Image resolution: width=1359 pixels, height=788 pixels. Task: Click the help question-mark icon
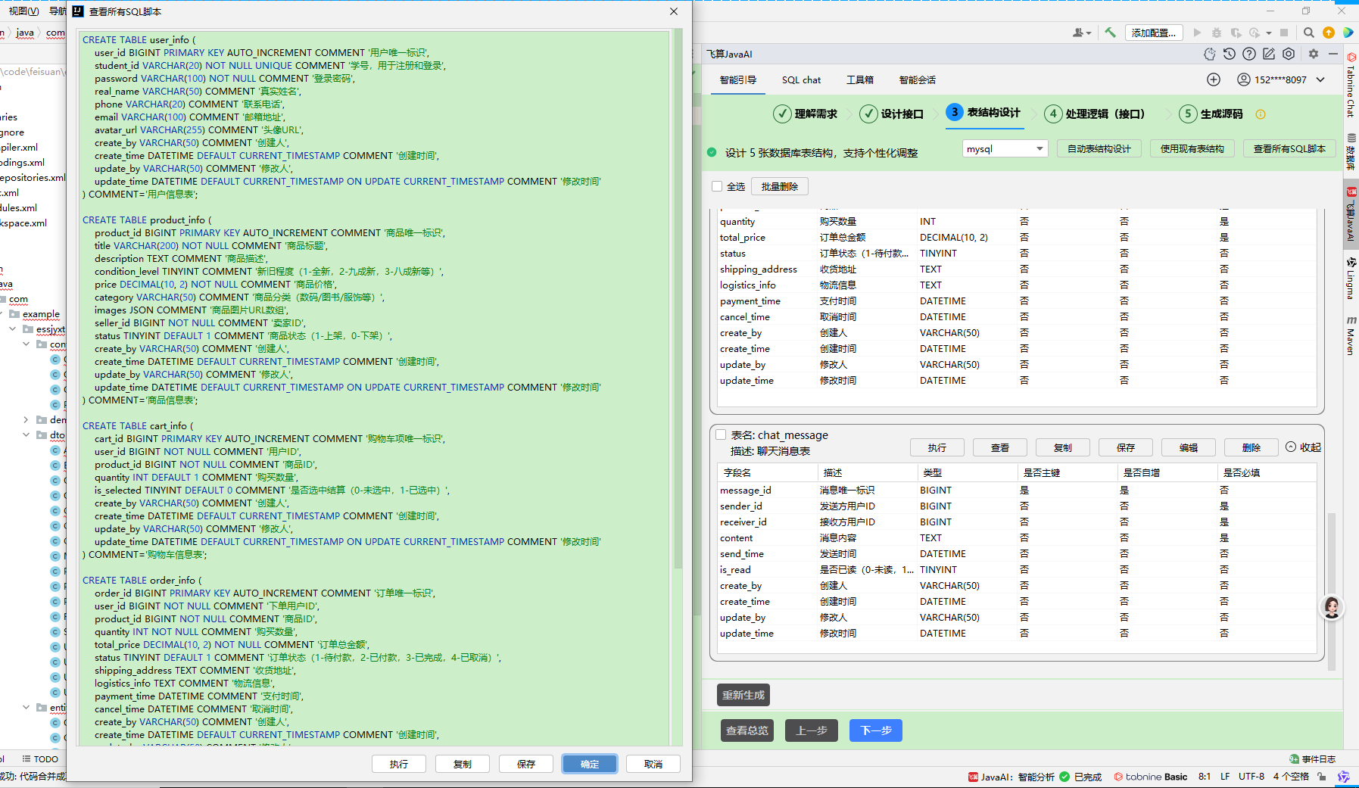click(x=1249, y=54)
